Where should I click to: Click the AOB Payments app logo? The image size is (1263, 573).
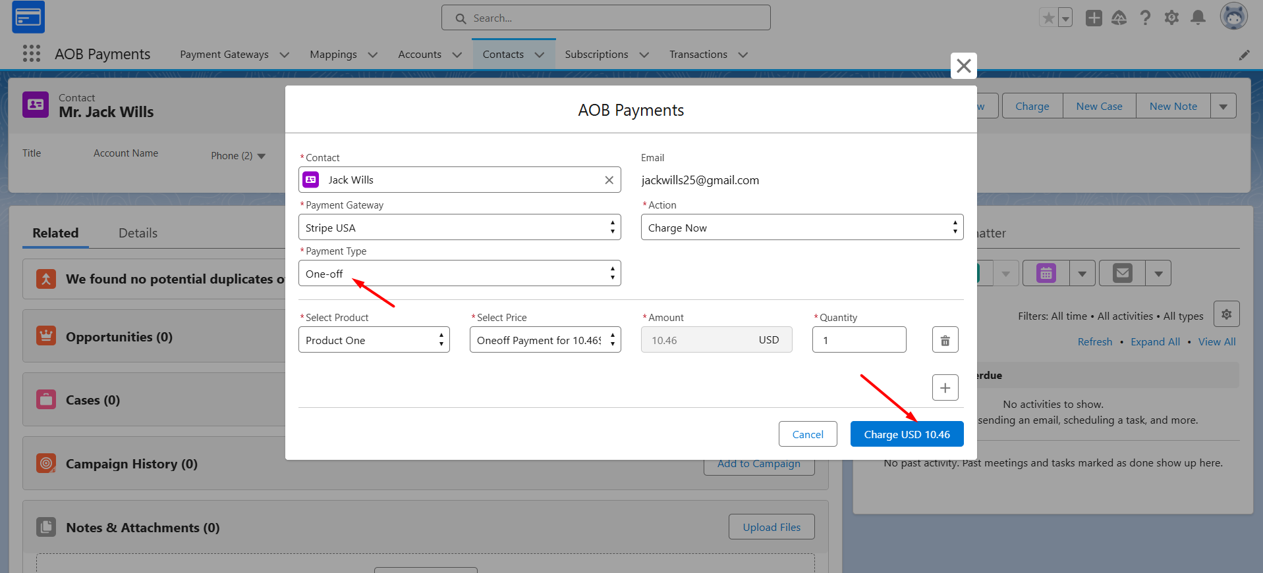tap(28, 17)
